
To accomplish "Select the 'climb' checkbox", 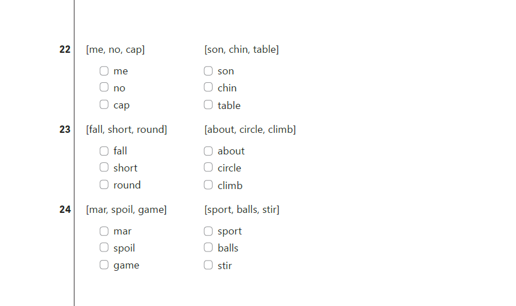I will pos(208,185).
